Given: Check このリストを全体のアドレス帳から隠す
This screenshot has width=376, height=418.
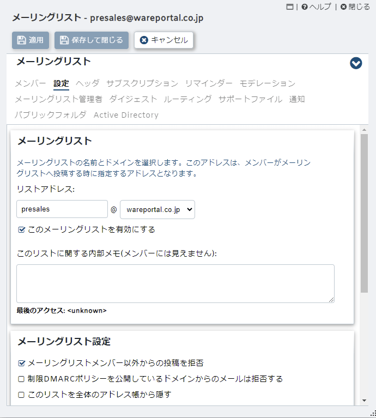Looking at the screenshot, I should pos(22,395).
